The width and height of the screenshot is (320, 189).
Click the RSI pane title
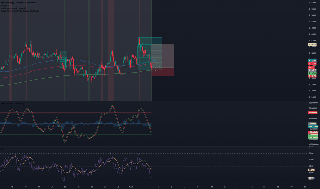click(x=2, y=149)
